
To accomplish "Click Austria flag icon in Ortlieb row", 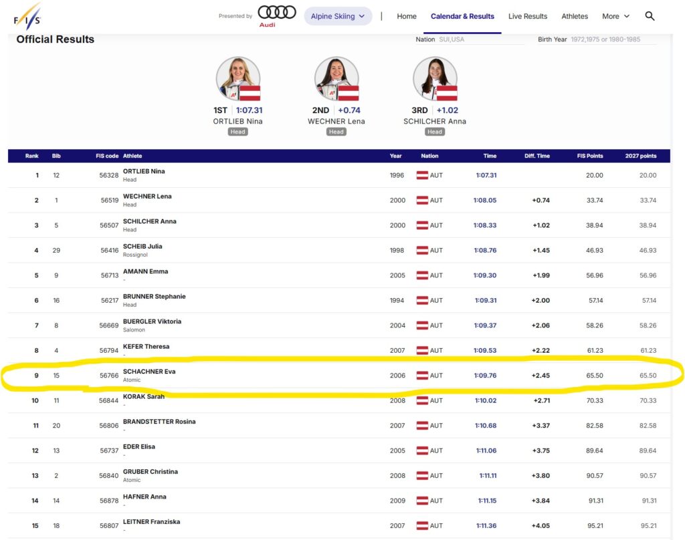I will point(422,175).
